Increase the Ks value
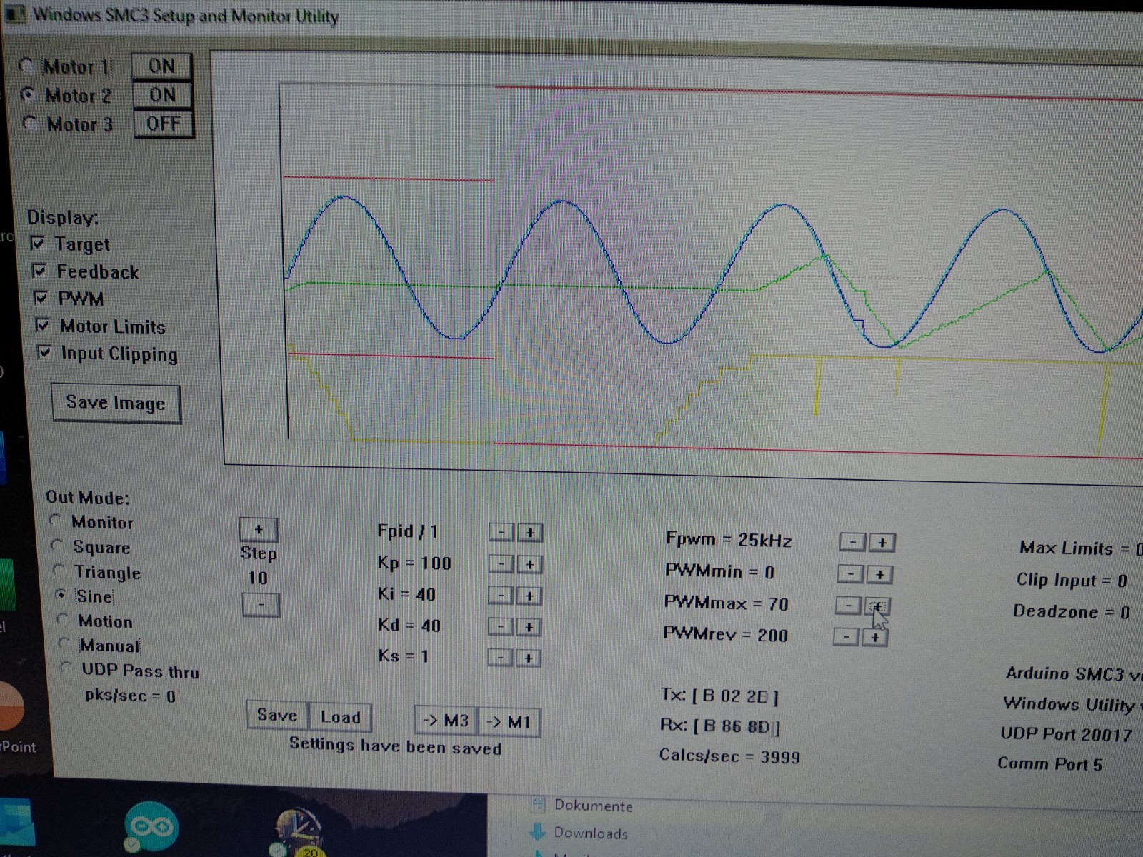The image size is (1143, 857). [x=529, y=658]
